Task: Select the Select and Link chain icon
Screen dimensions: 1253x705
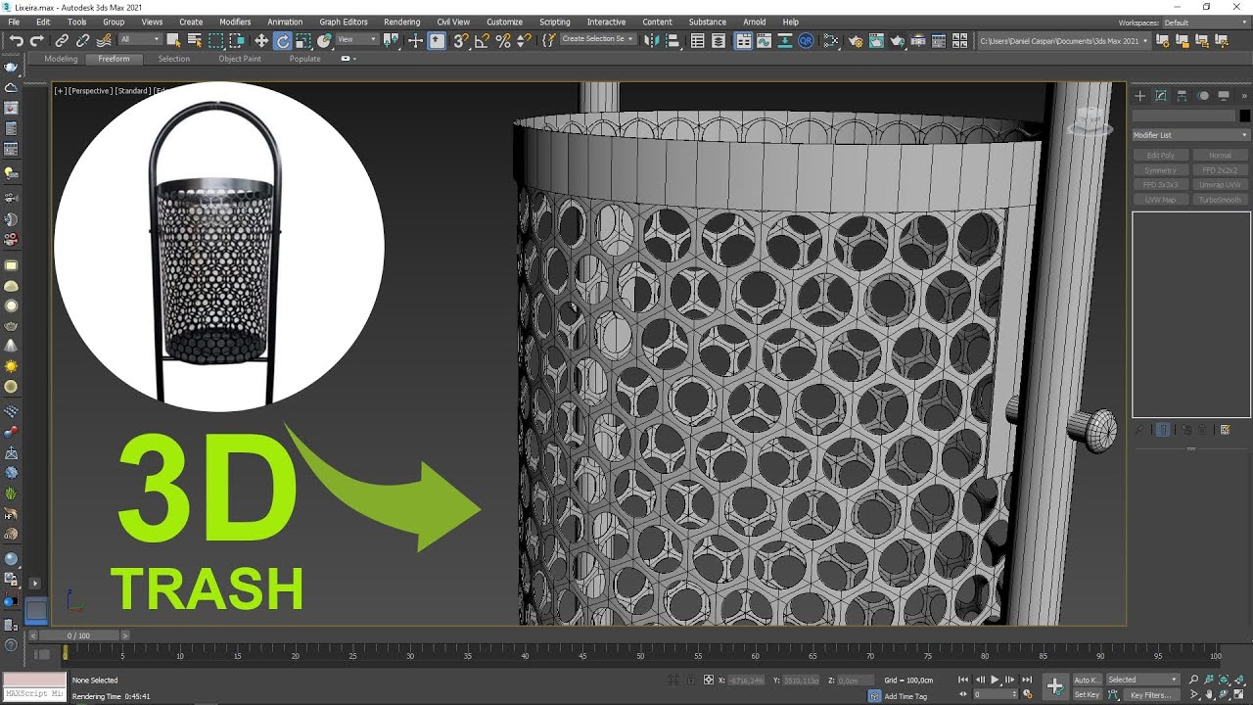Action: tap(62, 40)
